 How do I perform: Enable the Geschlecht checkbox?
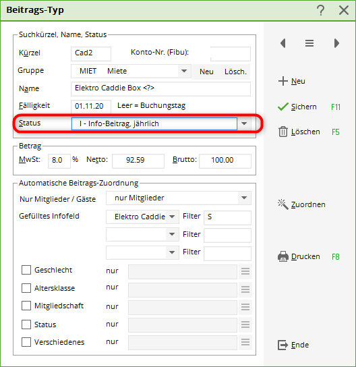[26, 270]
